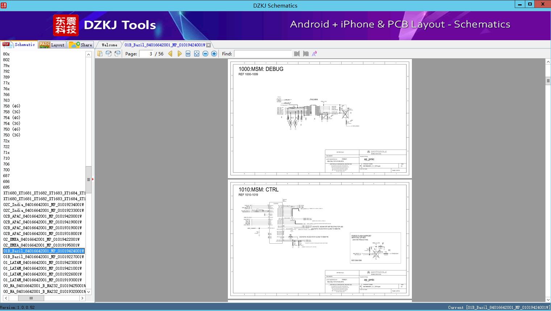Zoom in with the plus icon

pyautogui.click(x=214, y=54)
